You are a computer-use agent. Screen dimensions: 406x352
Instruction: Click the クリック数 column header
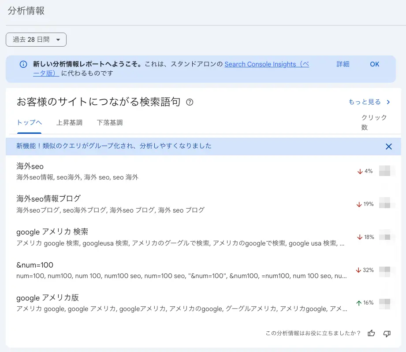374,122
